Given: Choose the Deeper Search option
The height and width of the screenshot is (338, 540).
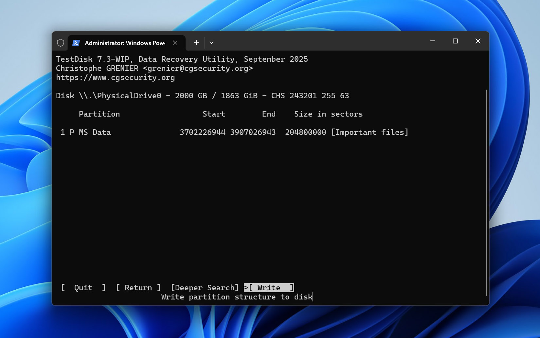Looking at the screenshot, I should point(205,288).
